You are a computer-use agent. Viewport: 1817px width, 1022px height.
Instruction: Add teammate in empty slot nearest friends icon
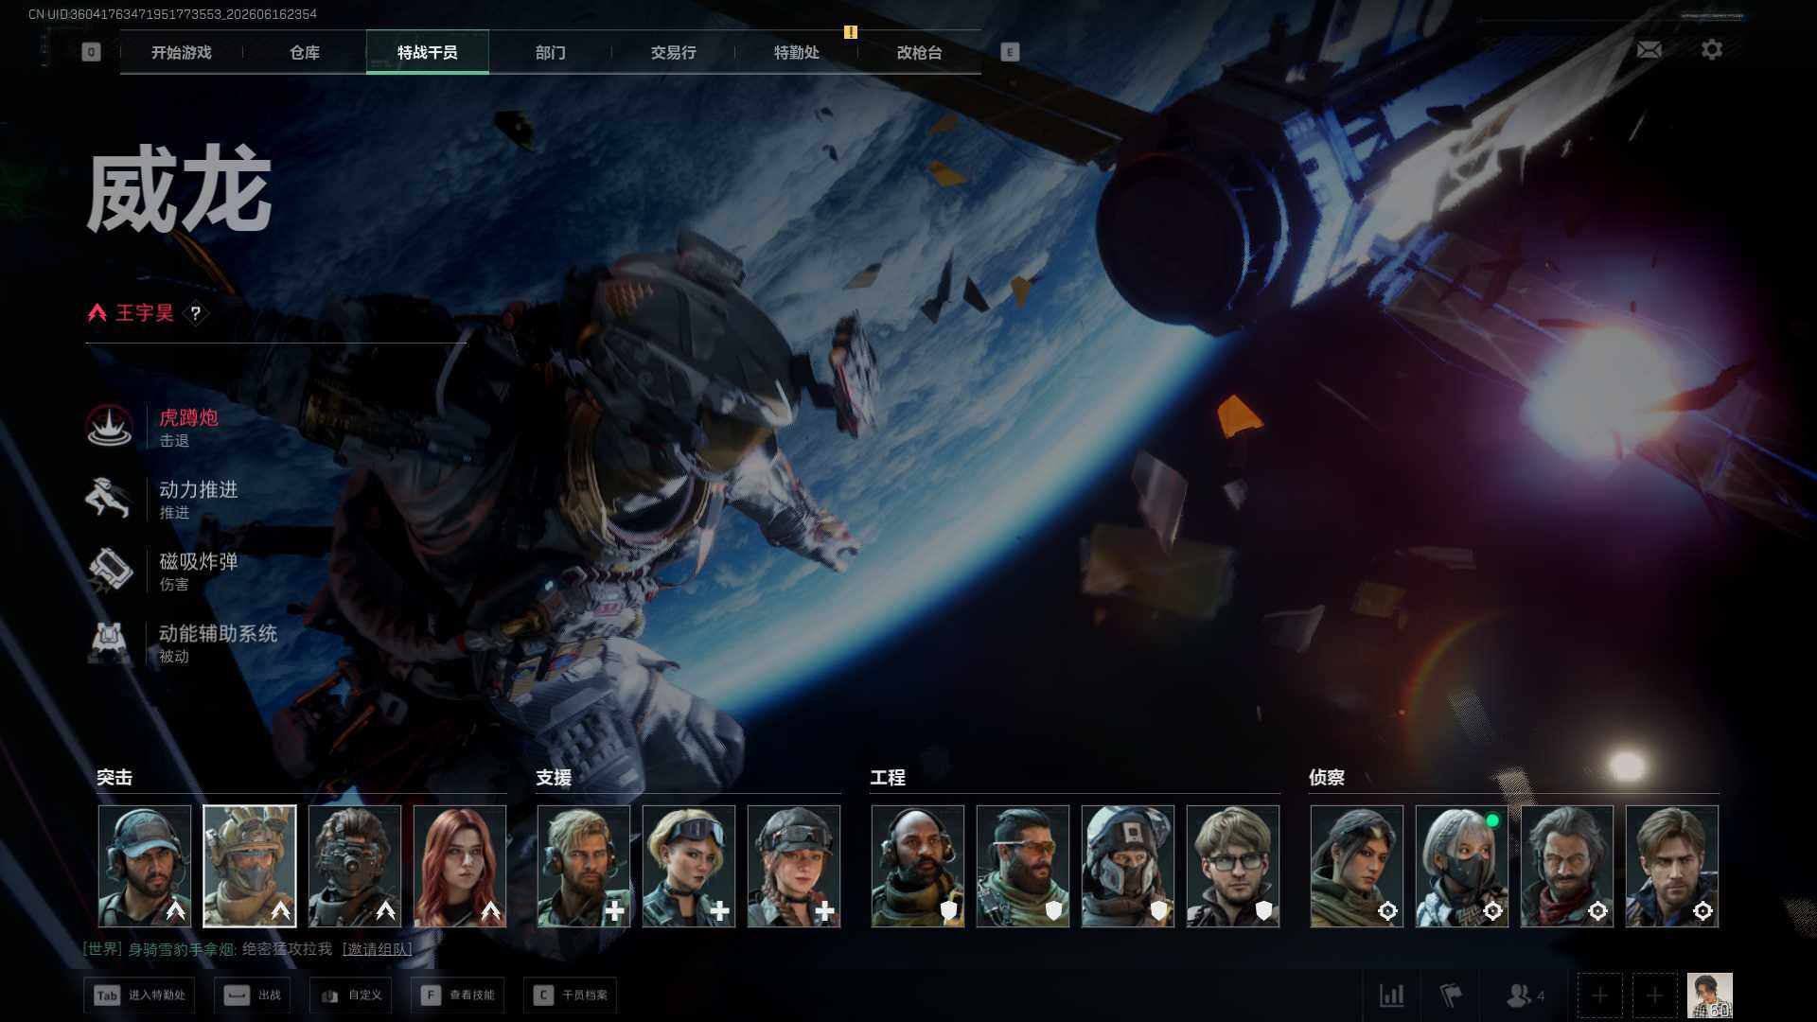point(1599,996)
